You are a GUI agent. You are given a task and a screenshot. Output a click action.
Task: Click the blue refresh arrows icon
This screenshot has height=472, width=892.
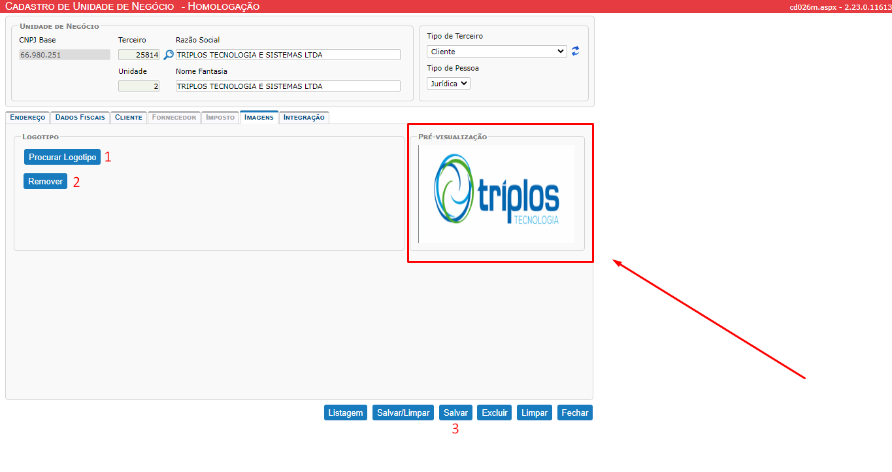point(576,51)
